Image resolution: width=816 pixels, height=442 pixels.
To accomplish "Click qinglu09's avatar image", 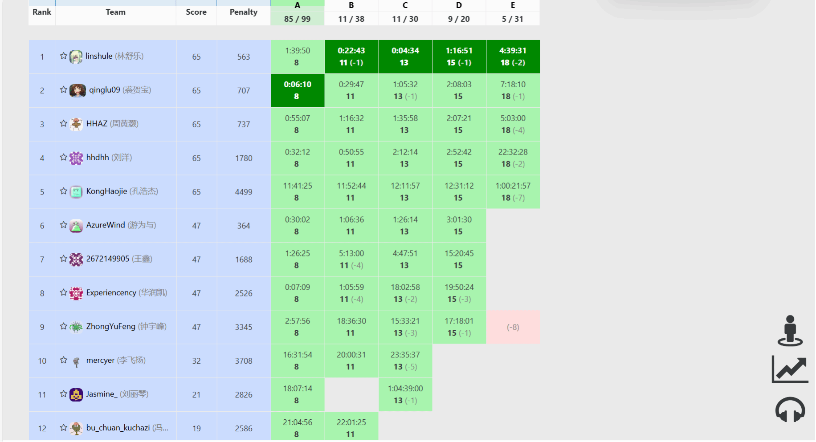I will 78,90.
